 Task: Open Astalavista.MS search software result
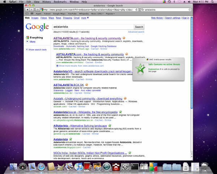pyautogui.click(x=93, y=71)
